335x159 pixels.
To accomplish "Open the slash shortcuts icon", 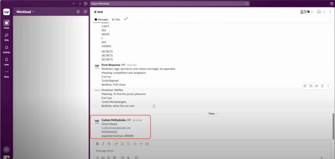I will tap(136, 157).
